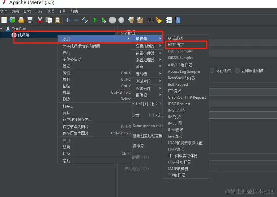Screen dimensions: 277x197
Task: Open the 编辑 menu
Action: tap(15, 11)
